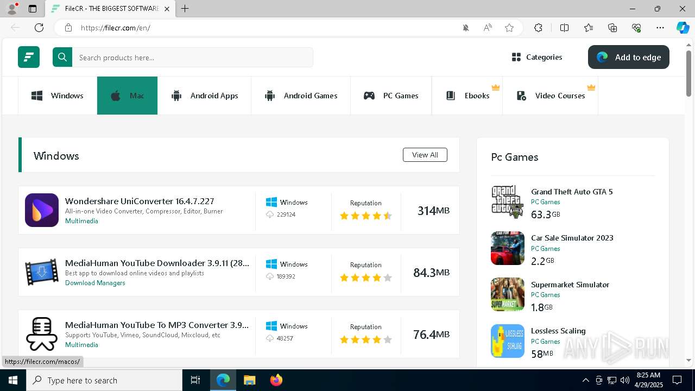Click the address bar URL
Image resolution: width=695 pixels, height=391 pixels.
coord(115,28)
